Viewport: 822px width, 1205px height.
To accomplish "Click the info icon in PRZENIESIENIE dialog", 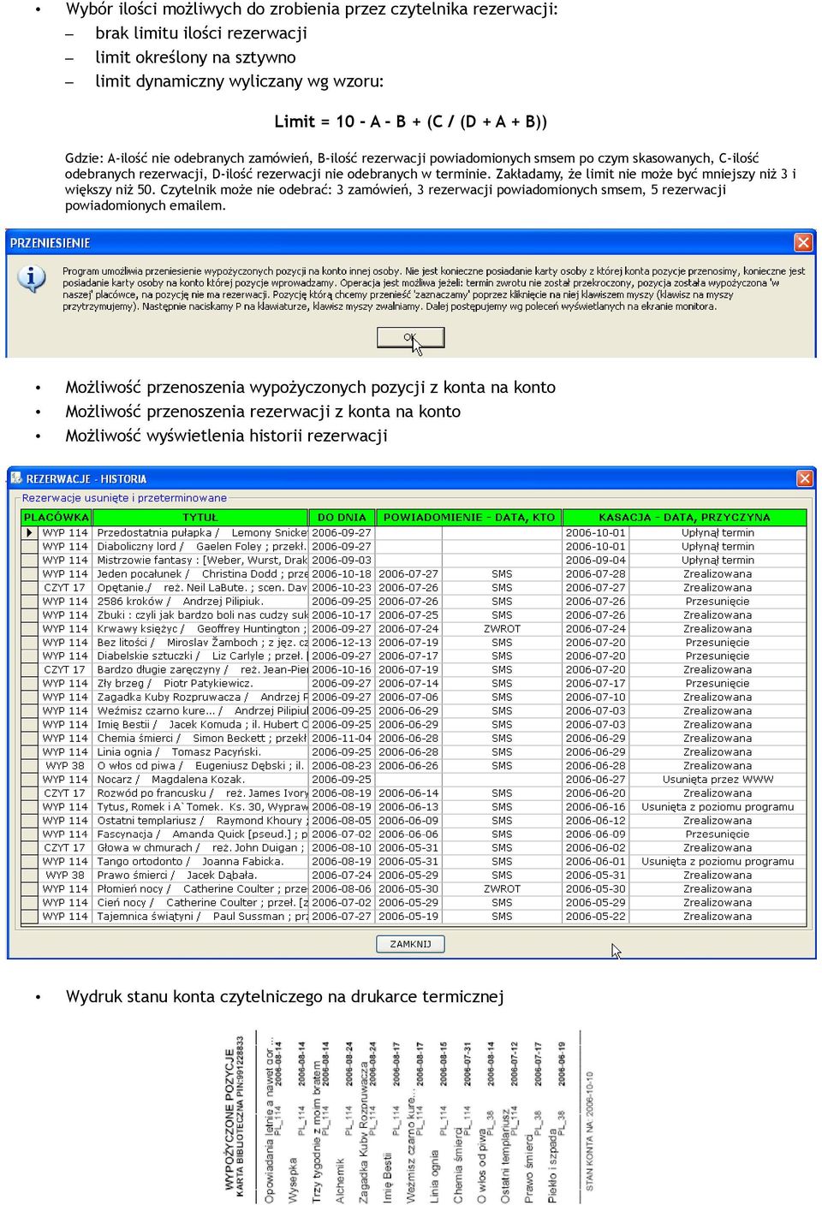I will 32,278.
